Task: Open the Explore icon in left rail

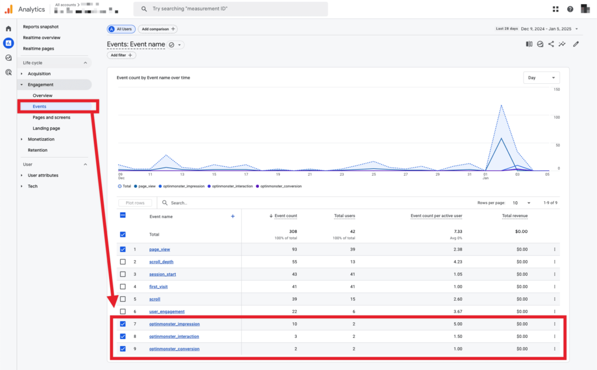Action: (8, 58)
